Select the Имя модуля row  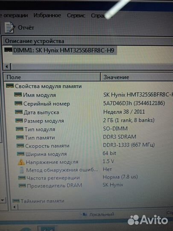pyautogui.click(x=39, y=95)
